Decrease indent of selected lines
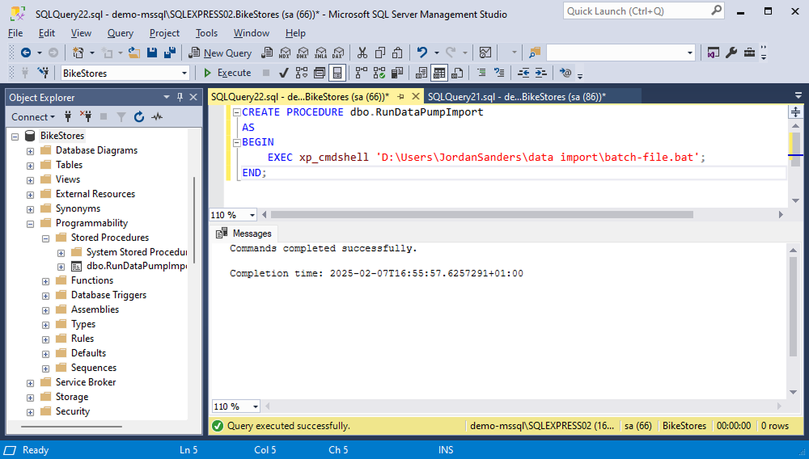 click(523, 73)
